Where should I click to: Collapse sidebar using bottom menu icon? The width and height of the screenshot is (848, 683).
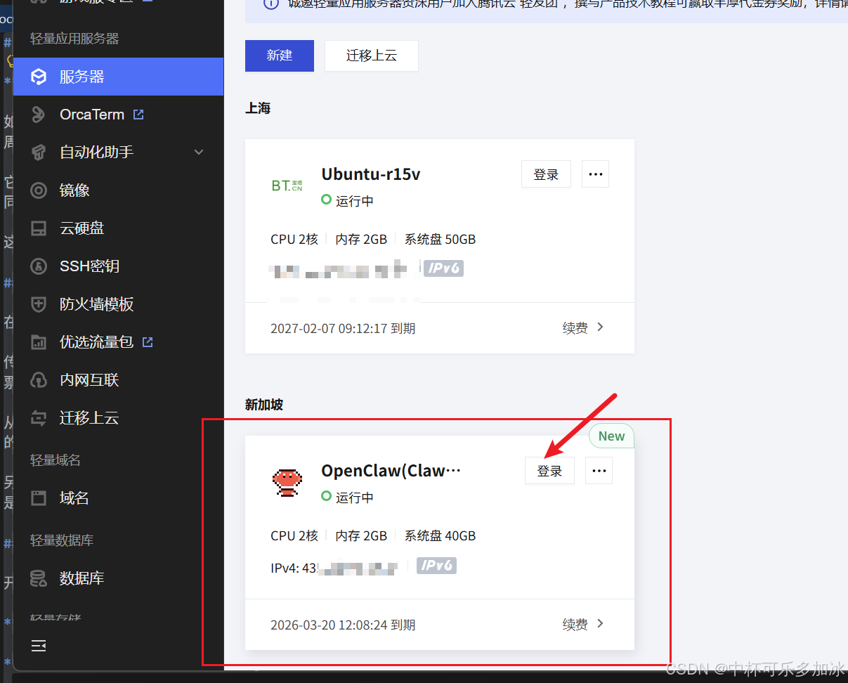(39, 645)
